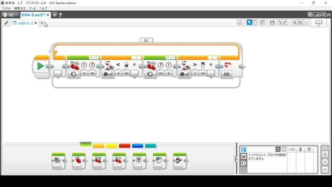Viewport: 332px width, 187px height.
Task: Refresh the available bricks list
Action: pyautogui.click(x=278, y=149)
